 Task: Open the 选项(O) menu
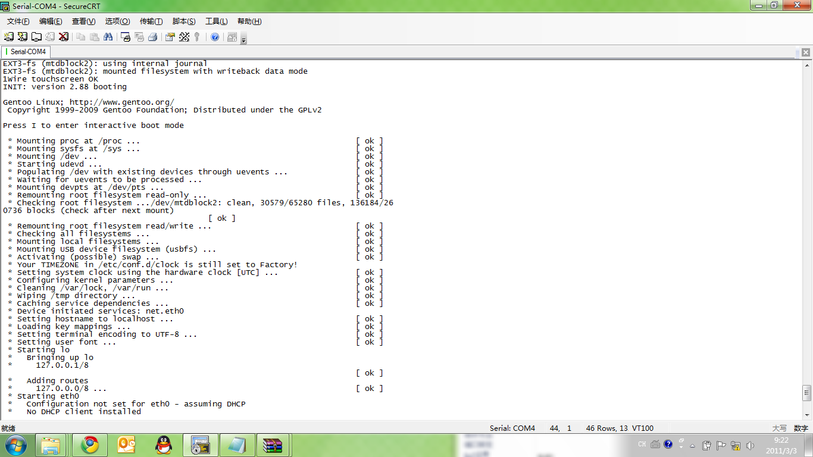coord(117,21)
